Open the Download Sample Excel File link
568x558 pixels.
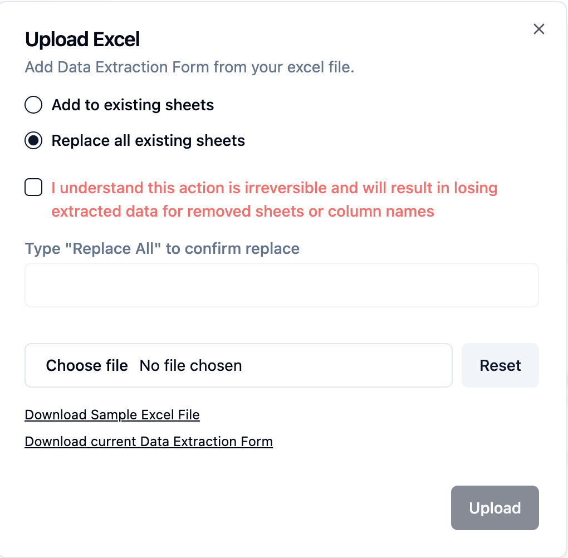pyautogui.click(x=112, y=415)
